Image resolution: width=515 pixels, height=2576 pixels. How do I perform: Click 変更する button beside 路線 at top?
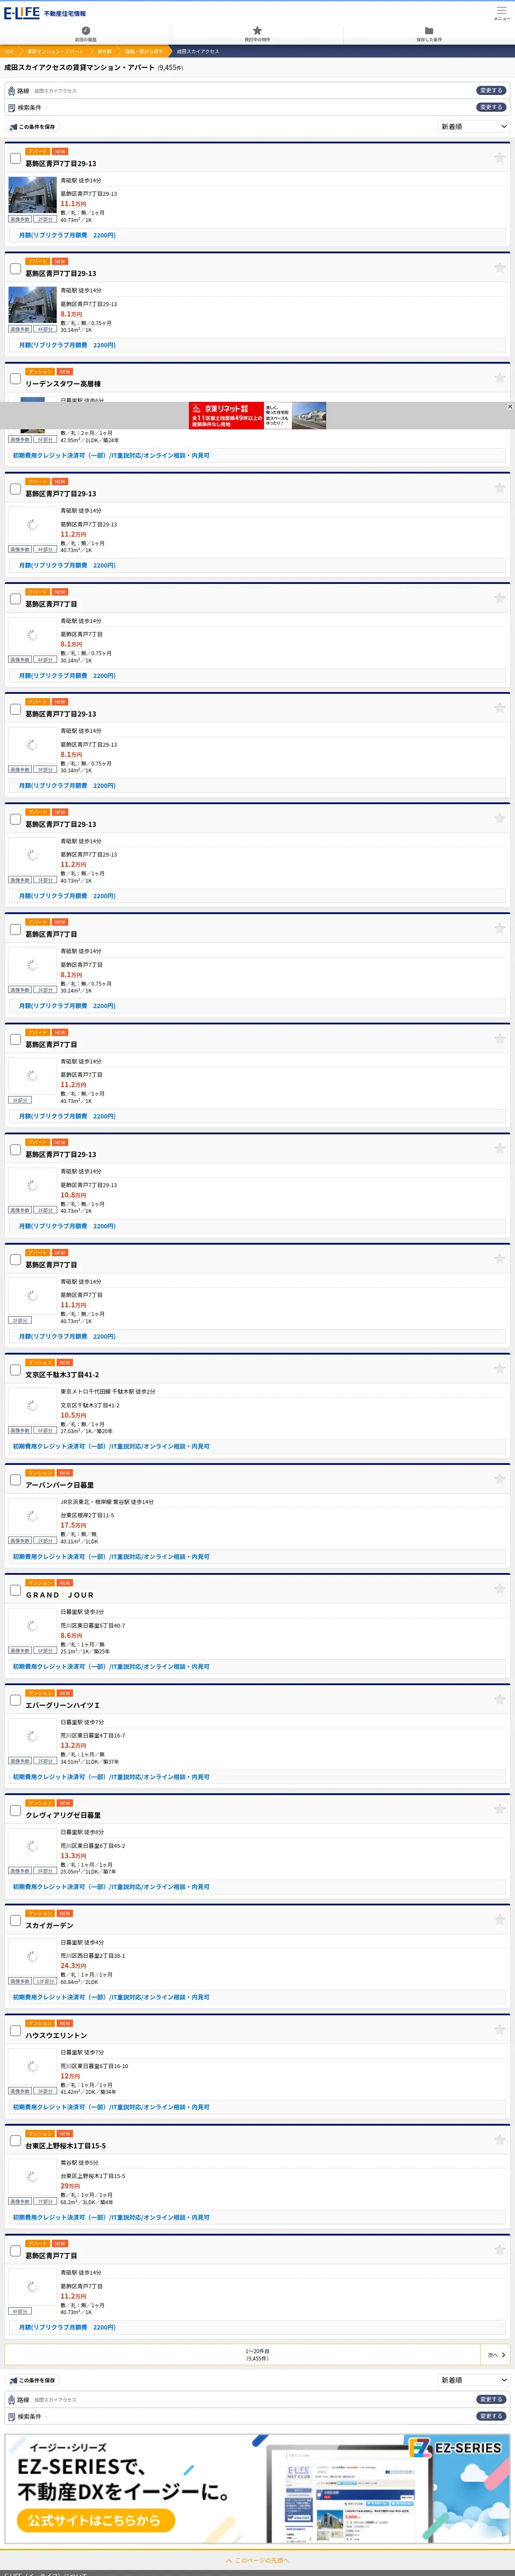click(x=490, y=90)
